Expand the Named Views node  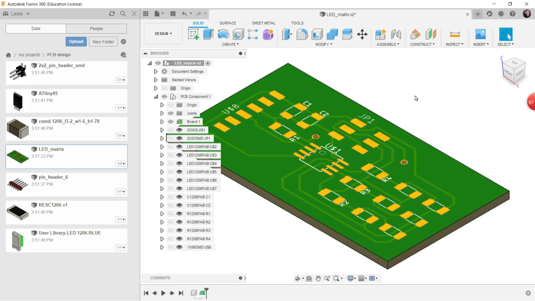pos(155,80)
